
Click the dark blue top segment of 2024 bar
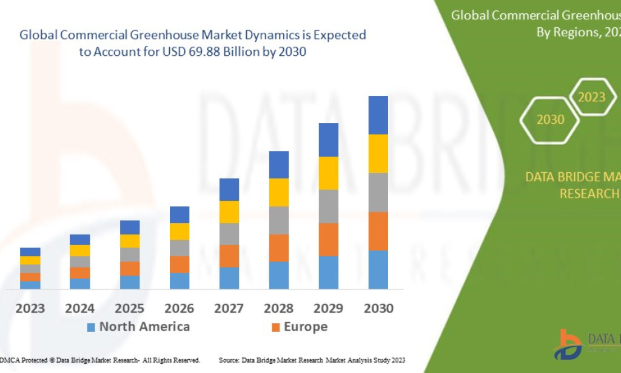79,240
